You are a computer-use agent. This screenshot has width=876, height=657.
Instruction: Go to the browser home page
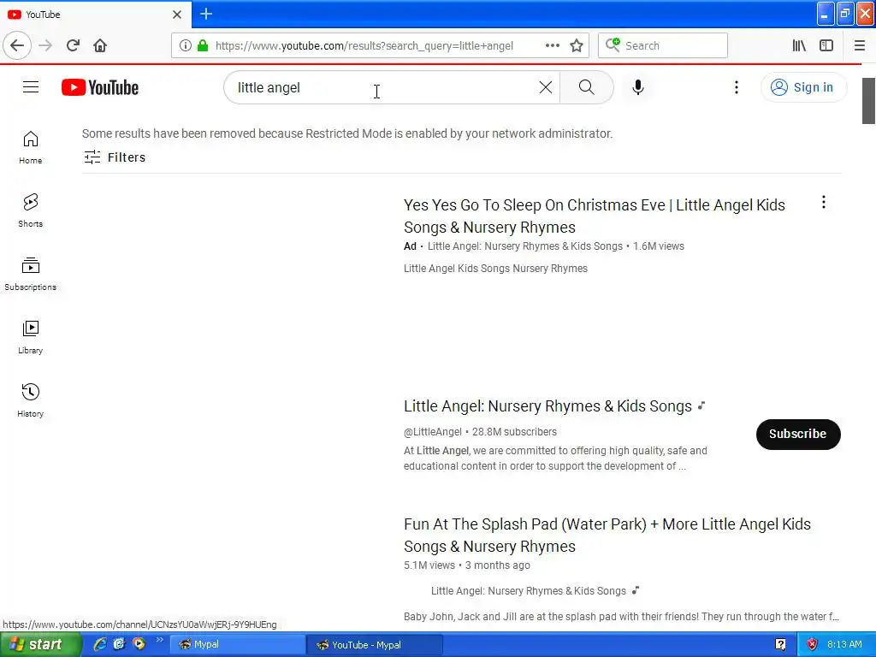(100, 45)
